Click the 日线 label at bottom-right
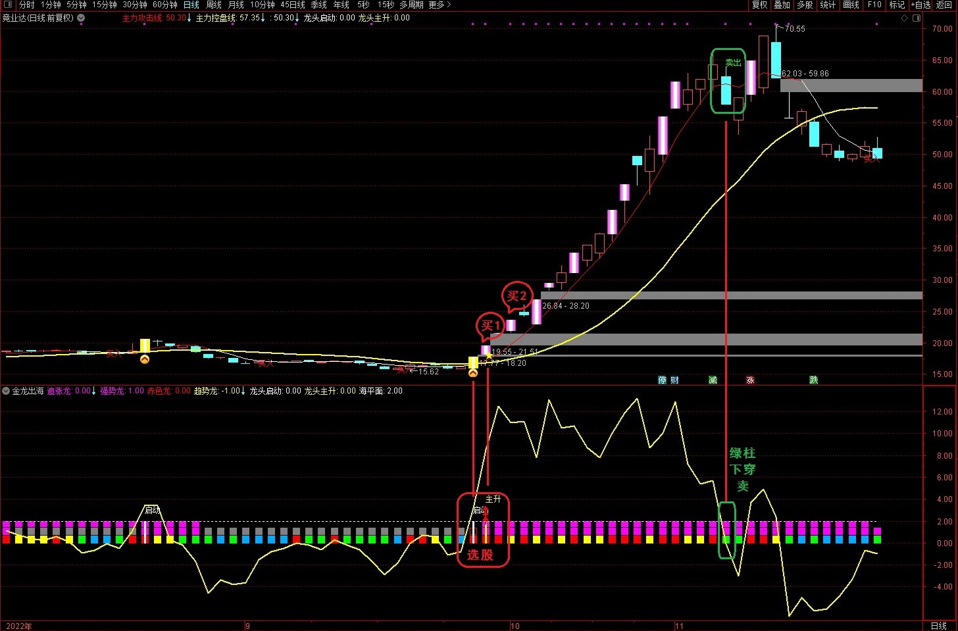958x631 pixels. [x=938, y=626]
